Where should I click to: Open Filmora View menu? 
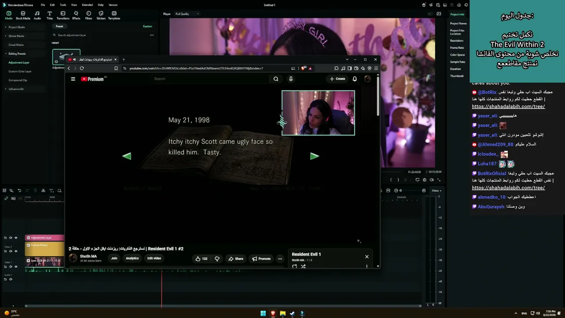(74, 5)
